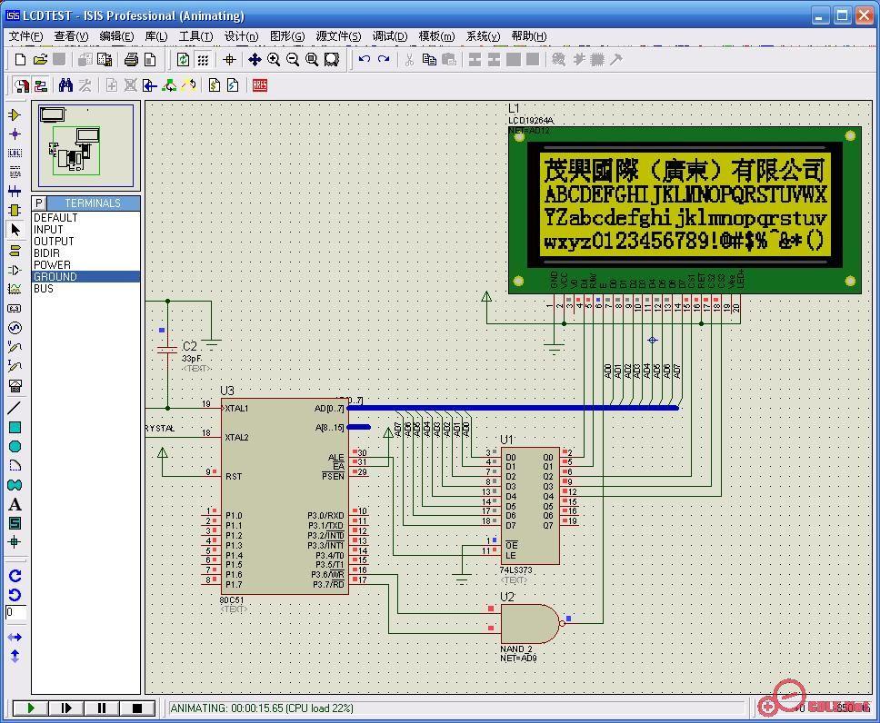Toggle wire auto-router button

click(x=40, y=85)
